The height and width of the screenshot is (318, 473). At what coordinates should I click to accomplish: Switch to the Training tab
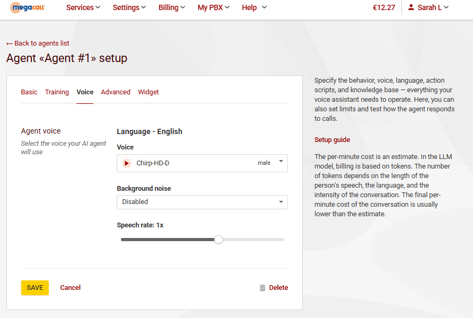[57, 92]
